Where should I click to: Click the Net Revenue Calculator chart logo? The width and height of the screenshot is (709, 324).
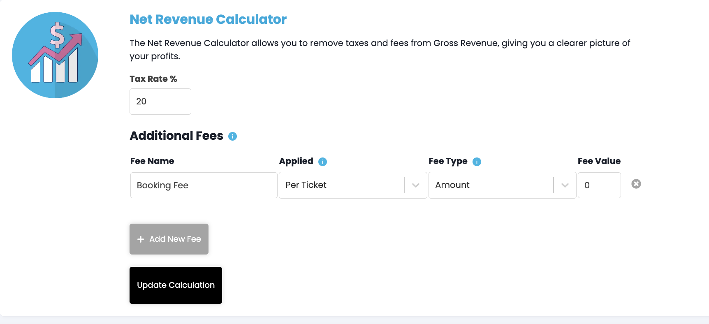55,55
